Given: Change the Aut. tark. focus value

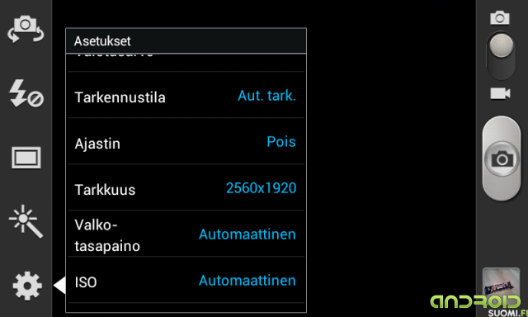Looking at the screenshot, I should click(266, 96).
